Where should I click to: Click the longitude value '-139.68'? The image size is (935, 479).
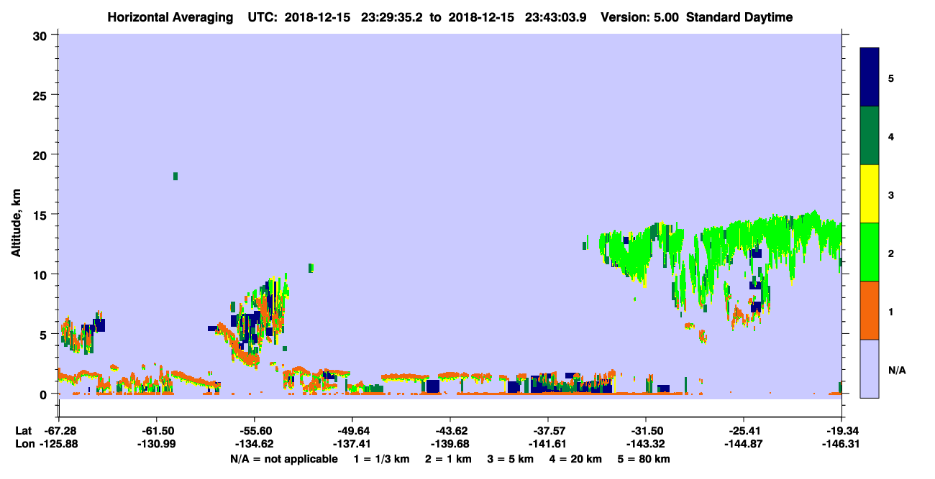pos(450,444)
